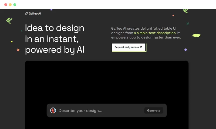The width and height of the screenshot is (216, 129).
Task: Close the window with the red button
Action: point(6,5)
